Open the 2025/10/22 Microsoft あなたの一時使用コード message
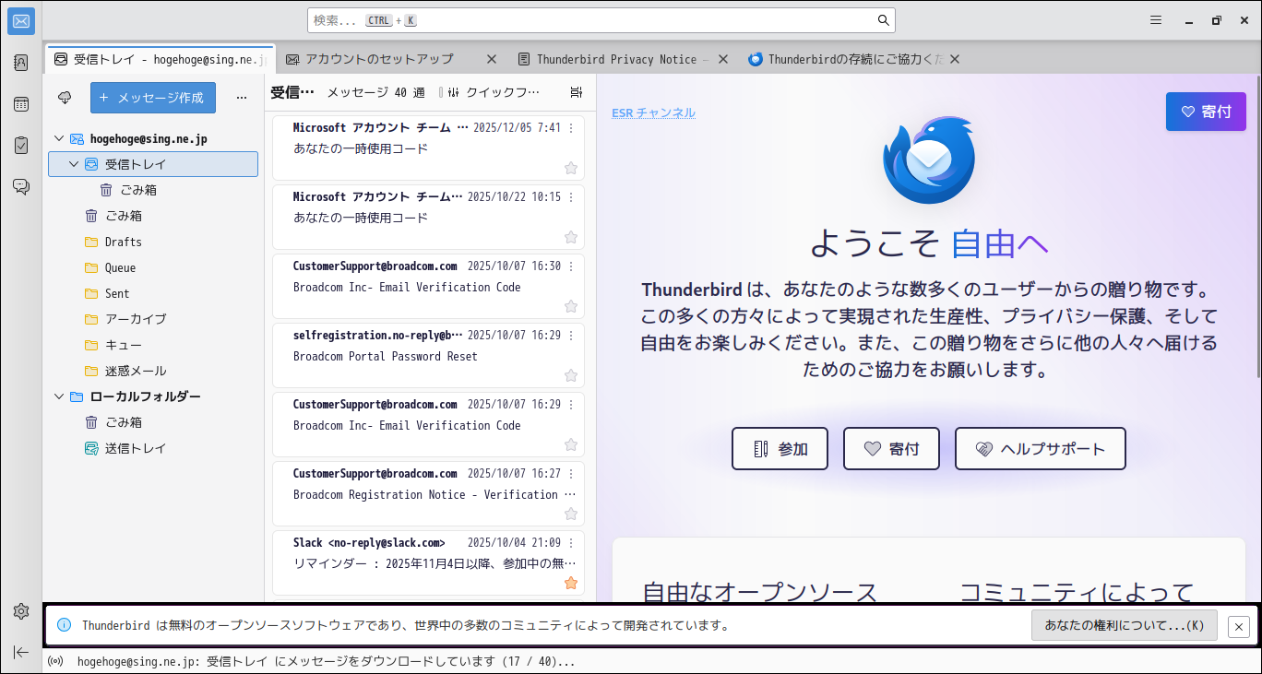Viewport: 1262px width, 674px height. click(x=429, y=218)
